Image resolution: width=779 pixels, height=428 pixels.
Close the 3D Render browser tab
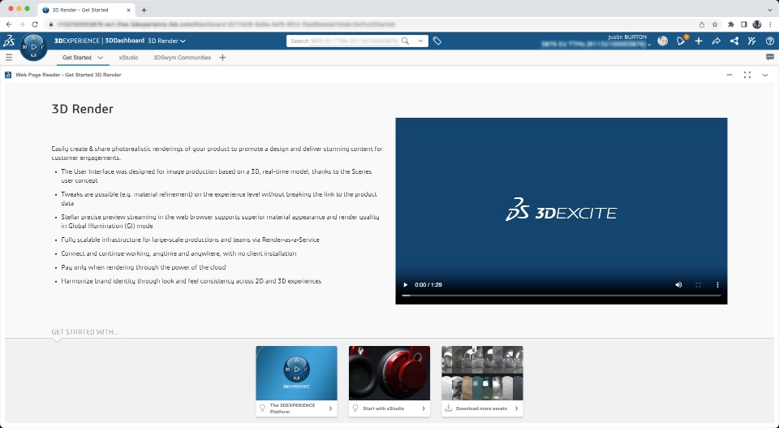click(128, 10)
